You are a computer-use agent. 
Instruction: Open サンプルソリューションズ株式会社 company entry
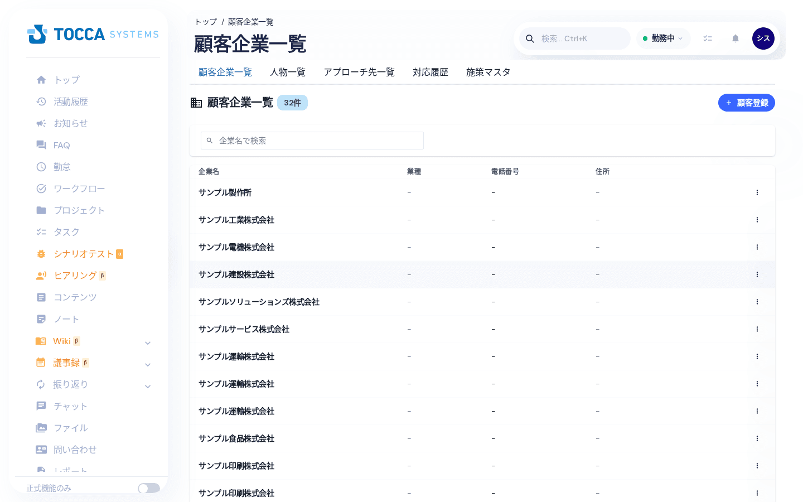pyautogui.click(x=259, y=302)
